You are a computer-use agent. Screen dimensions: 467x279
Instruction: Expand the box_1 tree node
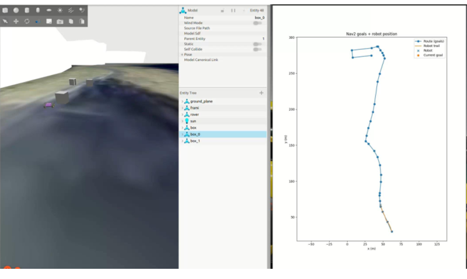tap(182, 141)
